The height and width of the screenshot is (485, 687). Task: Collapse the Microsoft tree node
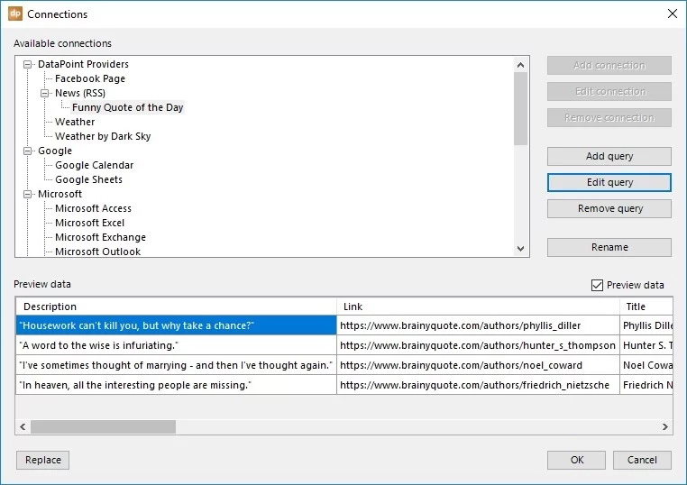[x=28, y=194]
